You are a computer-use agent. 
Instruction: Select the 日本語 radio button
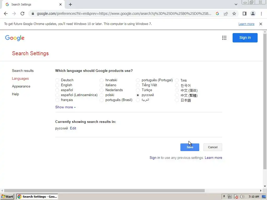coord(177,100)
